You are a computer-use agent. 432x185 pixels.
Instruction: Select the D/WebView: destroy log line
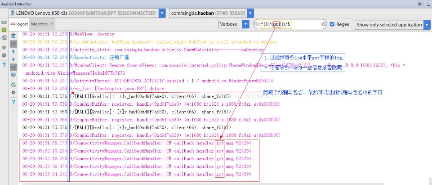pos(68,34)
